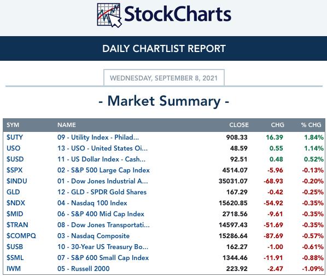Click the $INDU ticker link
Screen dimensions: 327x277
(x=17, y=181)
